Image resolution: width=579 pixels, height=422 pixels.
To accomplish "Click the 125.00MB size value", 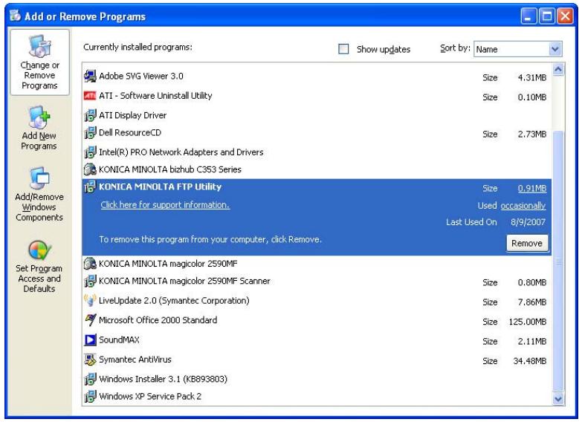I will point(527,322).
